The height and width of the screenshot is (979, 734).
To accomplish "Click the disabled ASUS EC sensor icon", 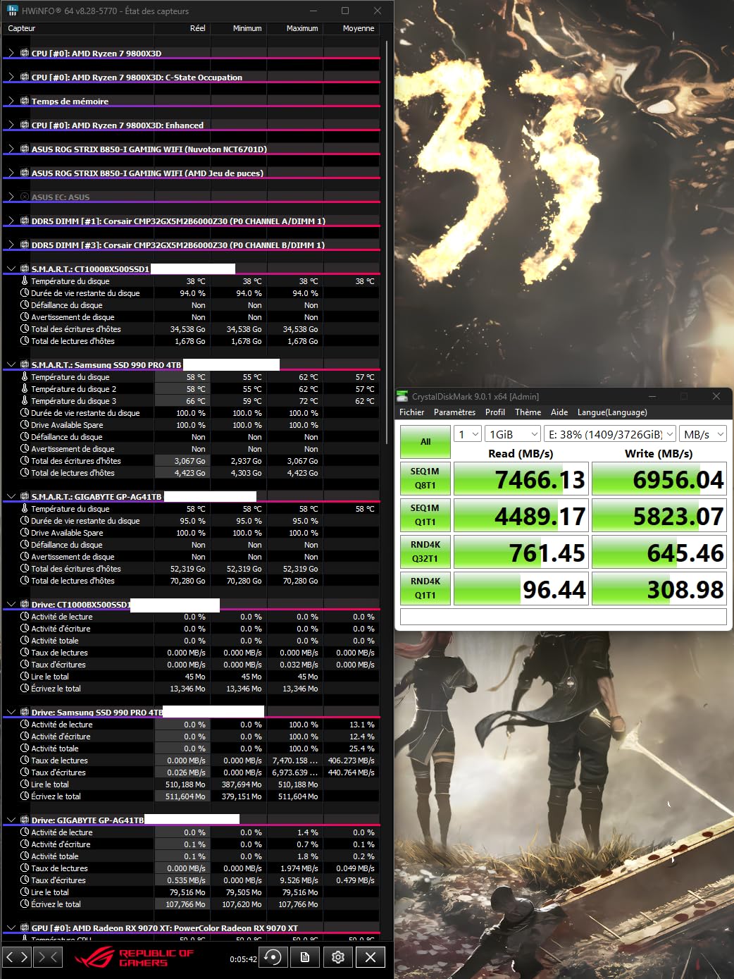I will 25,197.
